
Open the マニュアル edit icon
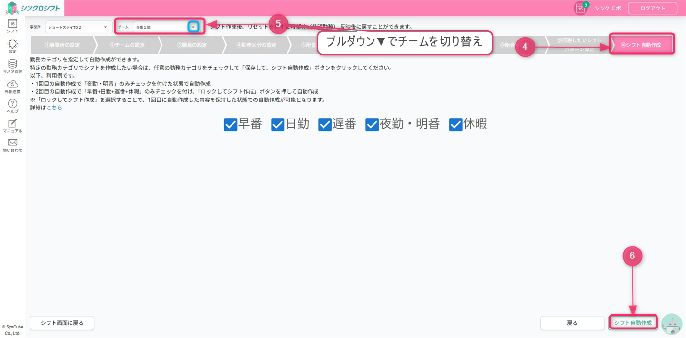(x=12, y=123)
